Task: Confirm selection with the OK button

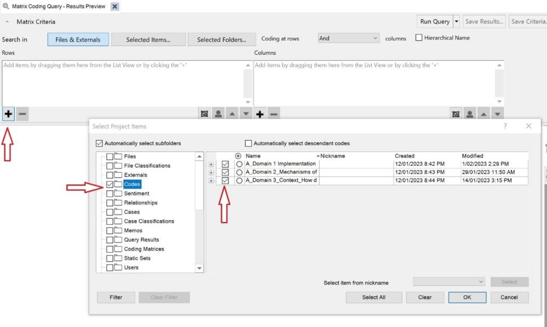Action: tap(467, 297)
